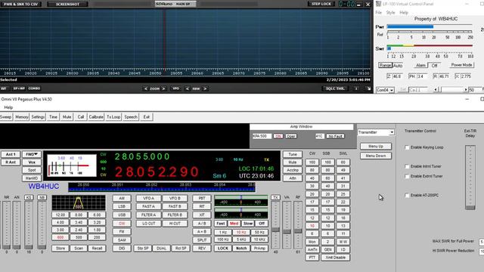
Task: Open Help menu in LP-100 panel
Action: pyautogui.click(x=404, y=13)
